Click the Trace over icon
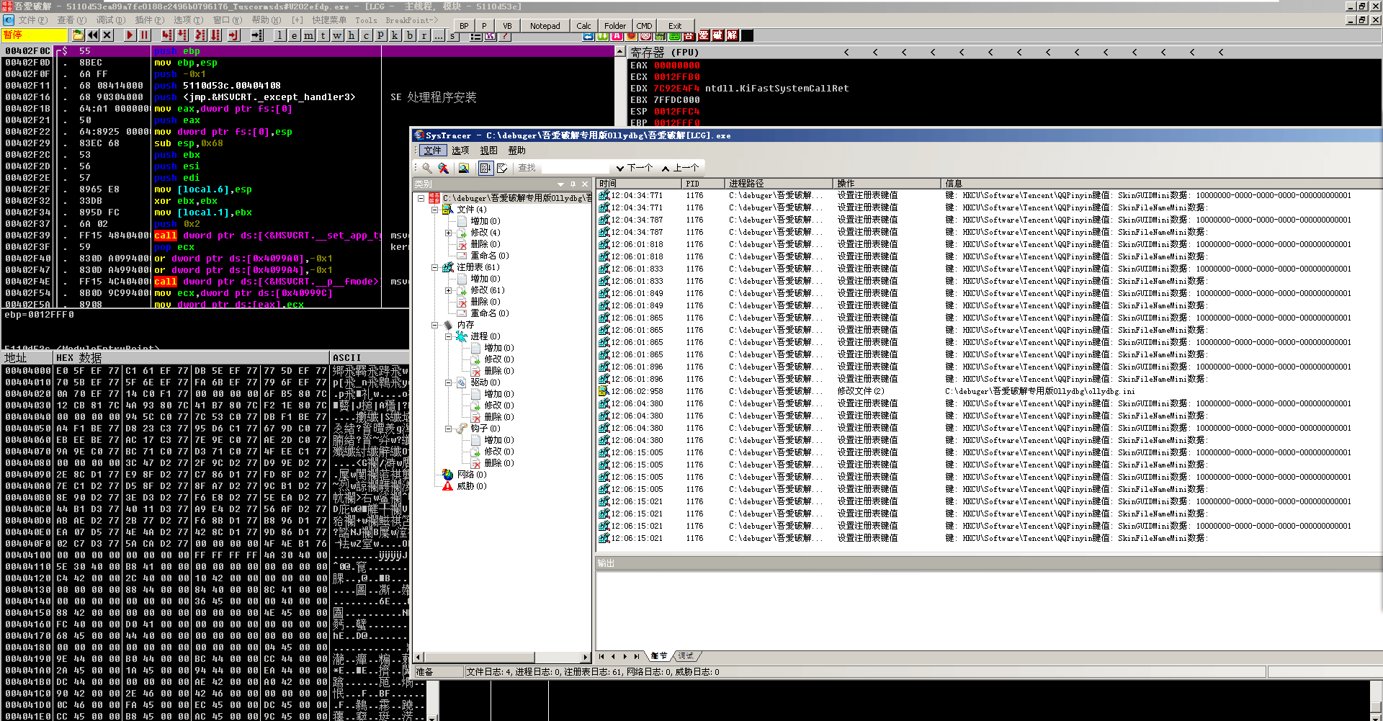Image resolution: width=1383 pixels, height=721 pixels. [215, 35]
